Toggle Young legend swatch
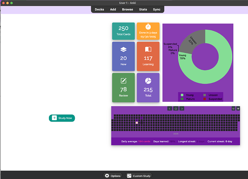This screenshot has width=248, height=179. click(x=182, y=95)
